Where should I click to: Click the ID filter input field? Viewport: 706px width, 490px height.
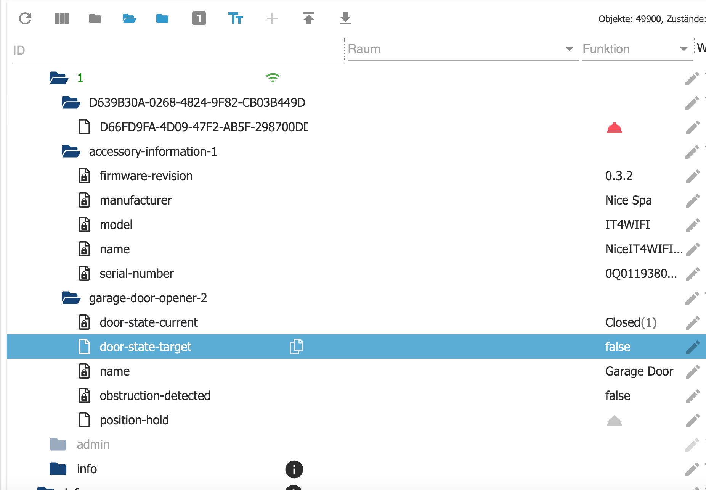(x=178, y=50)
